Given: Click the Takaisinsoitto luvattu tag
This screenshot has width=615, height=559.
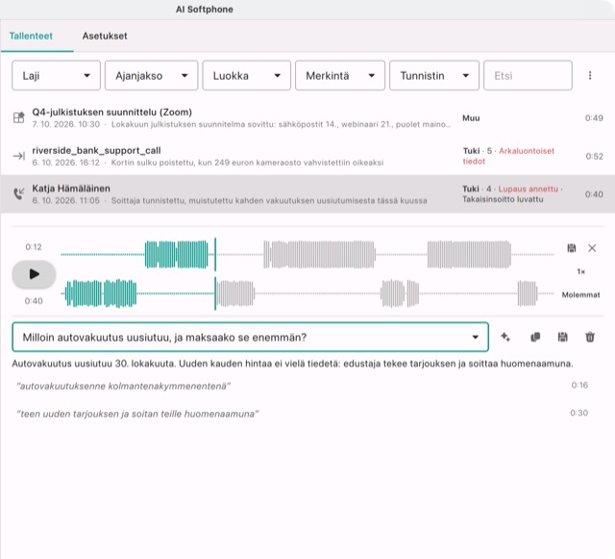Looking at the screenshot, I should pyautogui.click(x=503, y=199).
